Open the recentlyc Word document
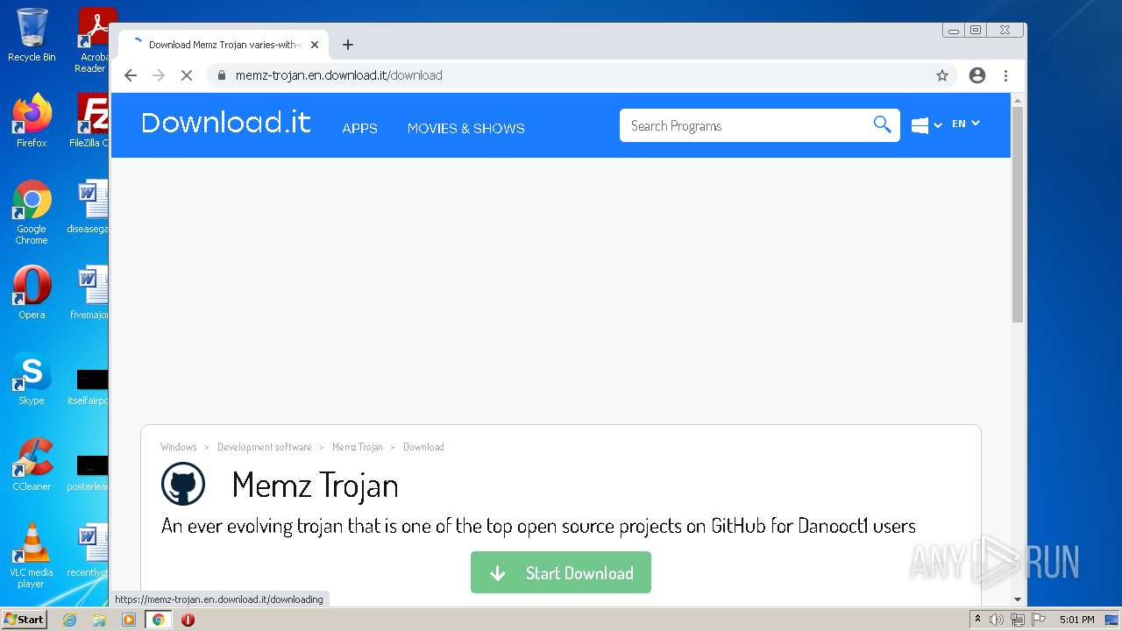 [88, 550]
